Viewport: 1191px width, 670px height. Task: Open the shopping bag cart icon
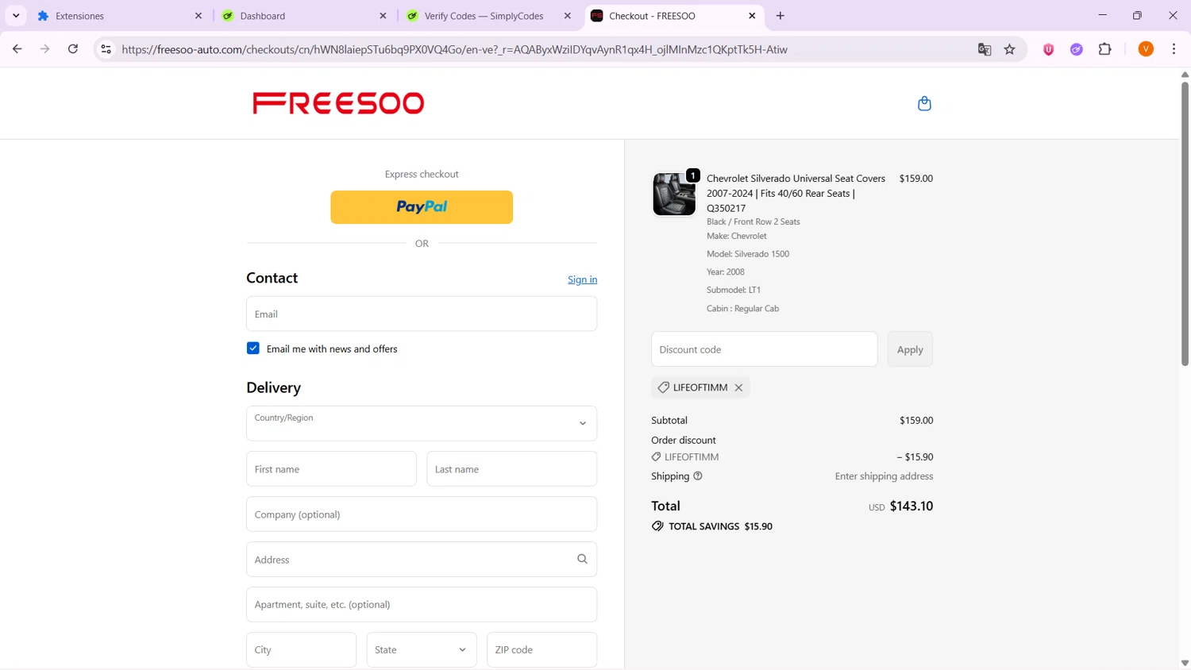coord(924,103)
